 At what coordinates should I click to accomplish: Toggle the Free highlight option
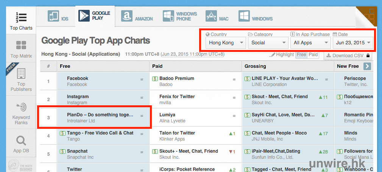point(301,55)
